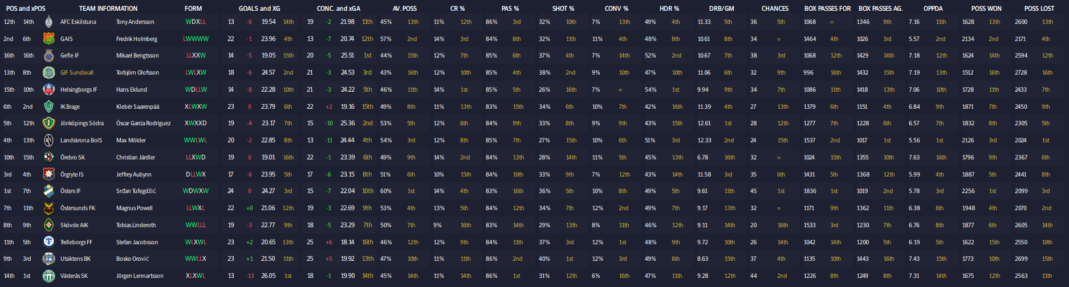Click the Östers IF club logo
Image resolution: width=1069 pixels, height=287 pixels.
[48, 191]
